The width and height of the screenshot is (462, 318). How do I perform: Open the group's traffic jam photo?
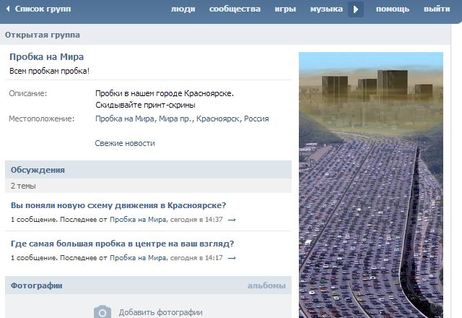click(x=370, y=184)
